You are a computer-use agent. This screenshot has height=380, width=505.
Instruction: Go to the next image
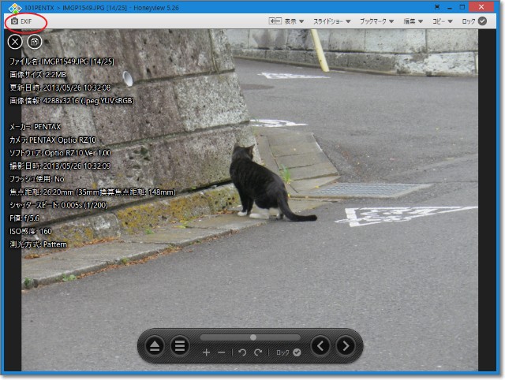click(x=346, y=345)
